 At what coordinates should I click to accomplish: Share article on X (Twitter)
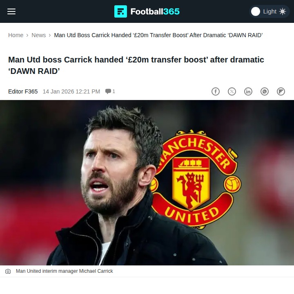(232, 91)
